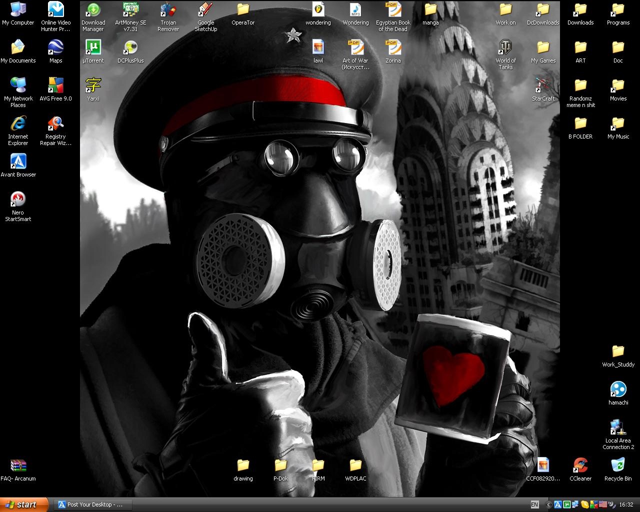Open the B FOLDER folder
The image size is (640, 512).
pyautogui.click(x=580, y=128)
